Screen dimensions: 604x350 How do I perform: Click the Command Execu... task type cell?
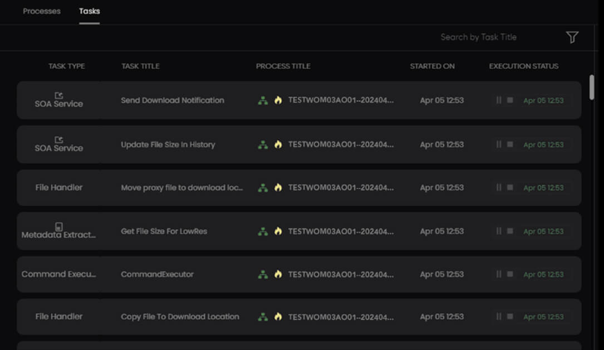pyautogui.click(x=58, y=274)
